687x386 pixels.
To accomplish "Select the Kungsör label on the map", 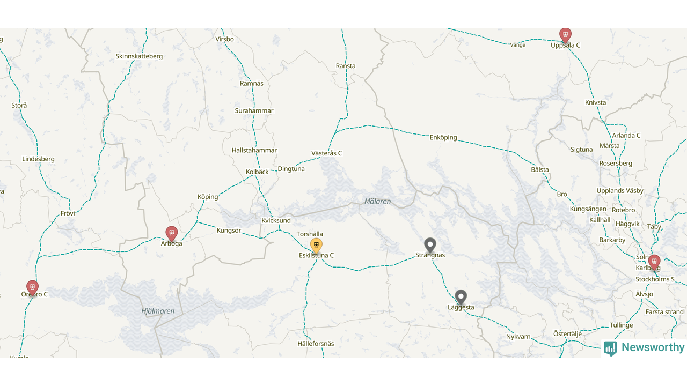I will point(229,231).
